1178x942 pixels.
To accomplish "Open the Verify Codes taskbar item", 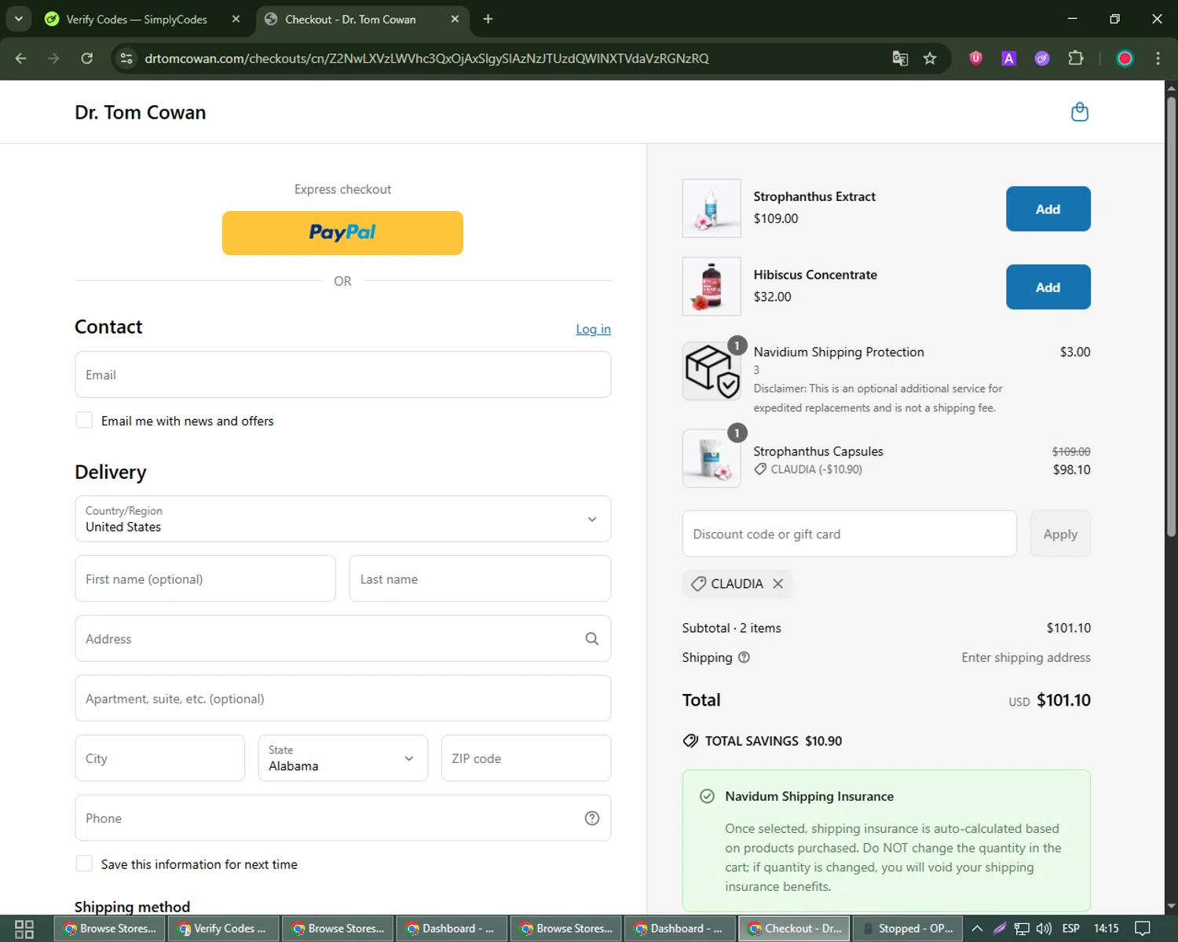I will tap(223, 929).
